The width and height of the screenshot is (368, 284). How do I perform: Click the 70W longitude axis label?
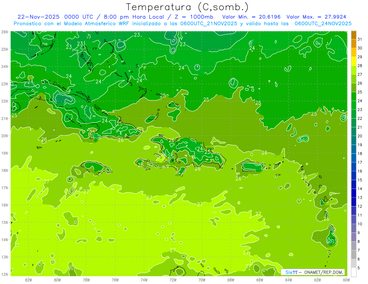[202, 280]
